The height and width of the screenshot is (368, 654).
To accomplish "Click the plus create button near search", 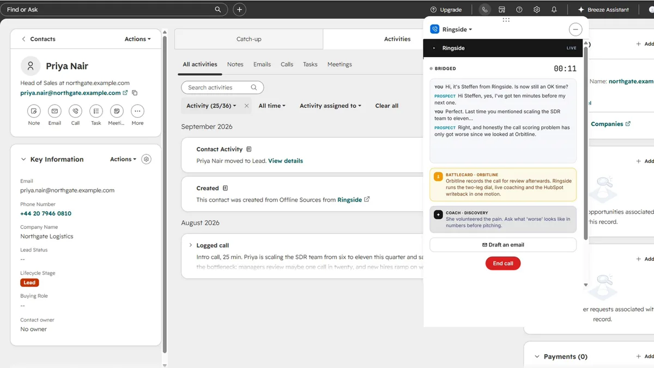I will [x=239, y=9].
